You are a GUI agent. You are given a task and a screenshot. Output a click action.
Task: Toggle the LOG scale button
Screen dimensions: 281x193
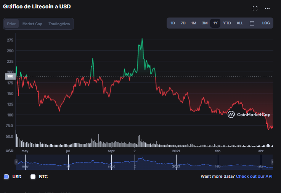click(266, 23)
